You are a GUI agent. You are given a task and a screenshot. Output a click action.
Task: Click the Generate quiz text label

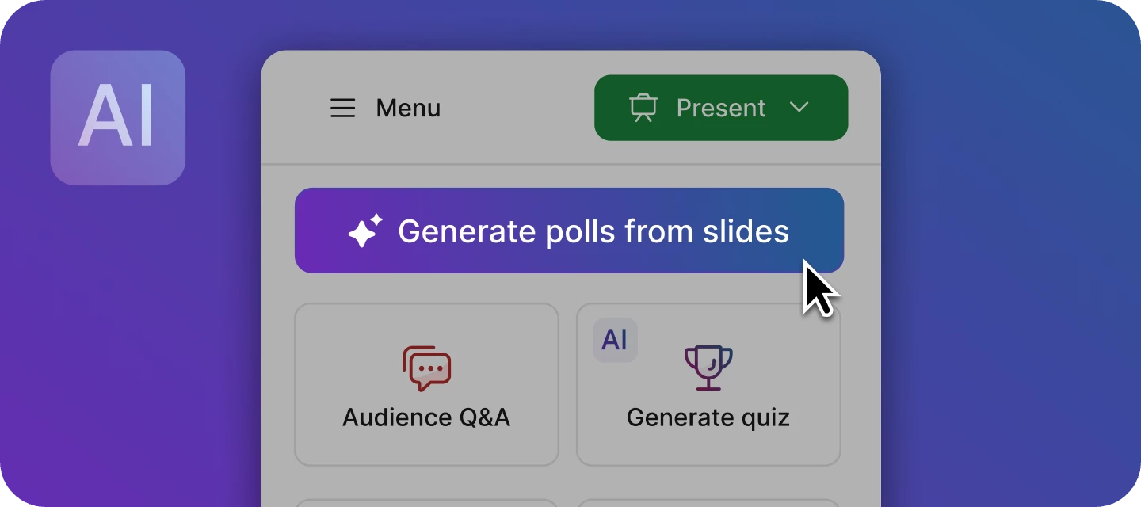708,417
